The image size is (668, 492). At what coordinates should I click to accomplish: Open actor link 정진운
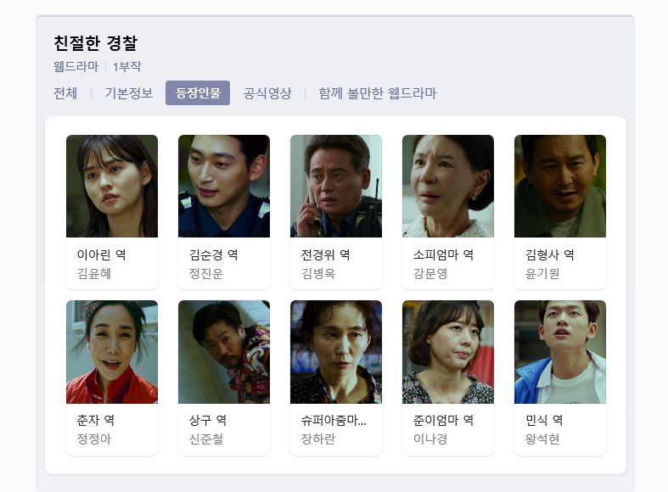coord(206,273)
